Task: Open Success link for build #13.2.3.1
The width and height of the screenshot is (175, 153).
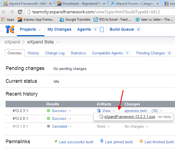Action: [x=59, y=111]
